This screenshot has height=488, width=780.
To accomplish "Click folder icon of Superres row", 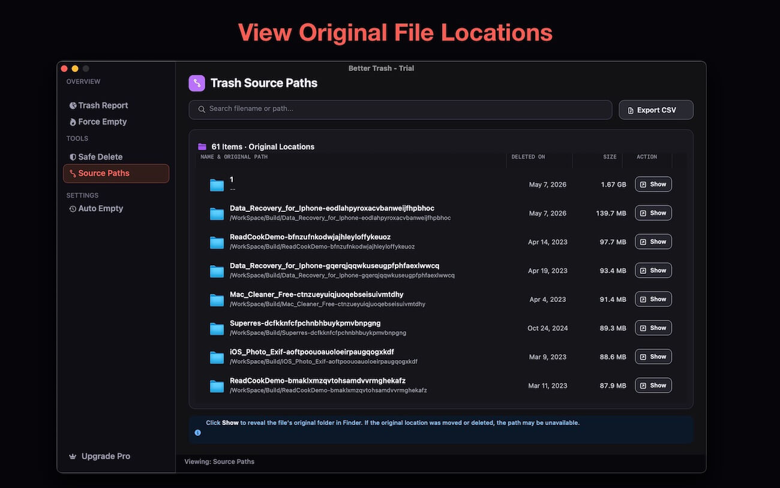I will pos(217,328).
